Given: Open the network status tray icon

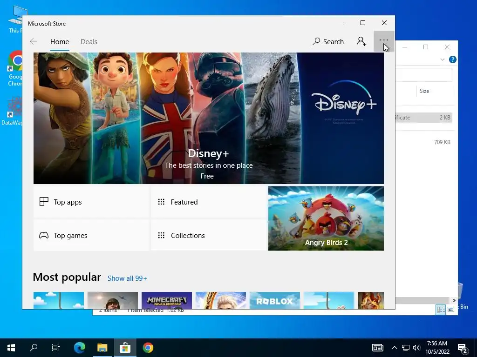Looking at the screenshot, I should point(406,348).
